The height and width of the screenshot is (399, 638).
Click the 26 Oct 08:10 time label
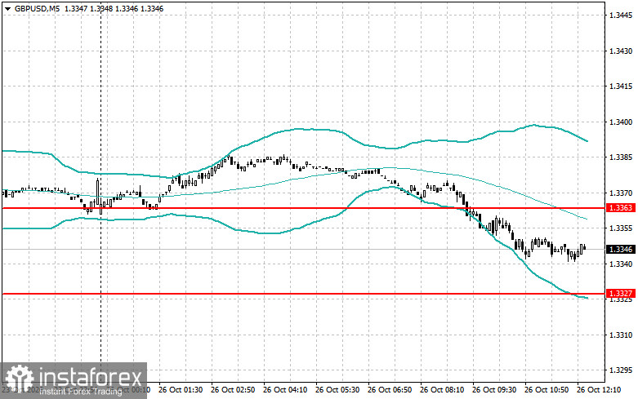tap(442, 390)
